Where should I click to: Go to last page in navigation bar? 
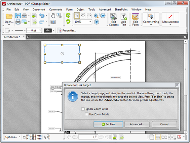(x=108, y=137)
